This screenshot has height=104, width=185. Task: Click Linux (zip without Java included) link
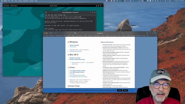pos(77,75)
